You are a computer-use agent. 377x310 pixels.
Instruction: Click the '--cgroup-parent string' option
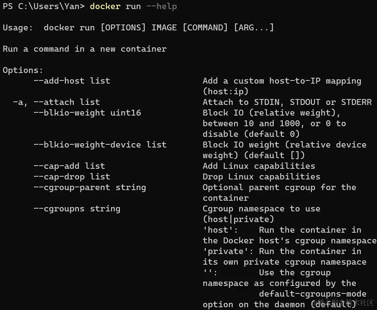click(x=90, y=188)
